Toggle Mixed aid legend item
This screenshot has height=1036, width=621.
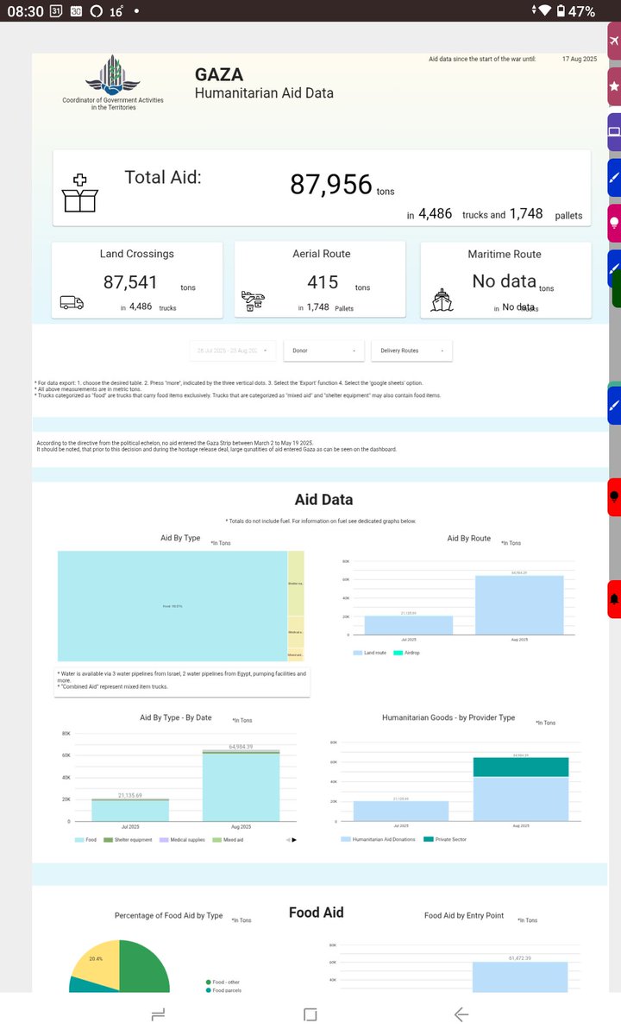click(x=228, y=839)
